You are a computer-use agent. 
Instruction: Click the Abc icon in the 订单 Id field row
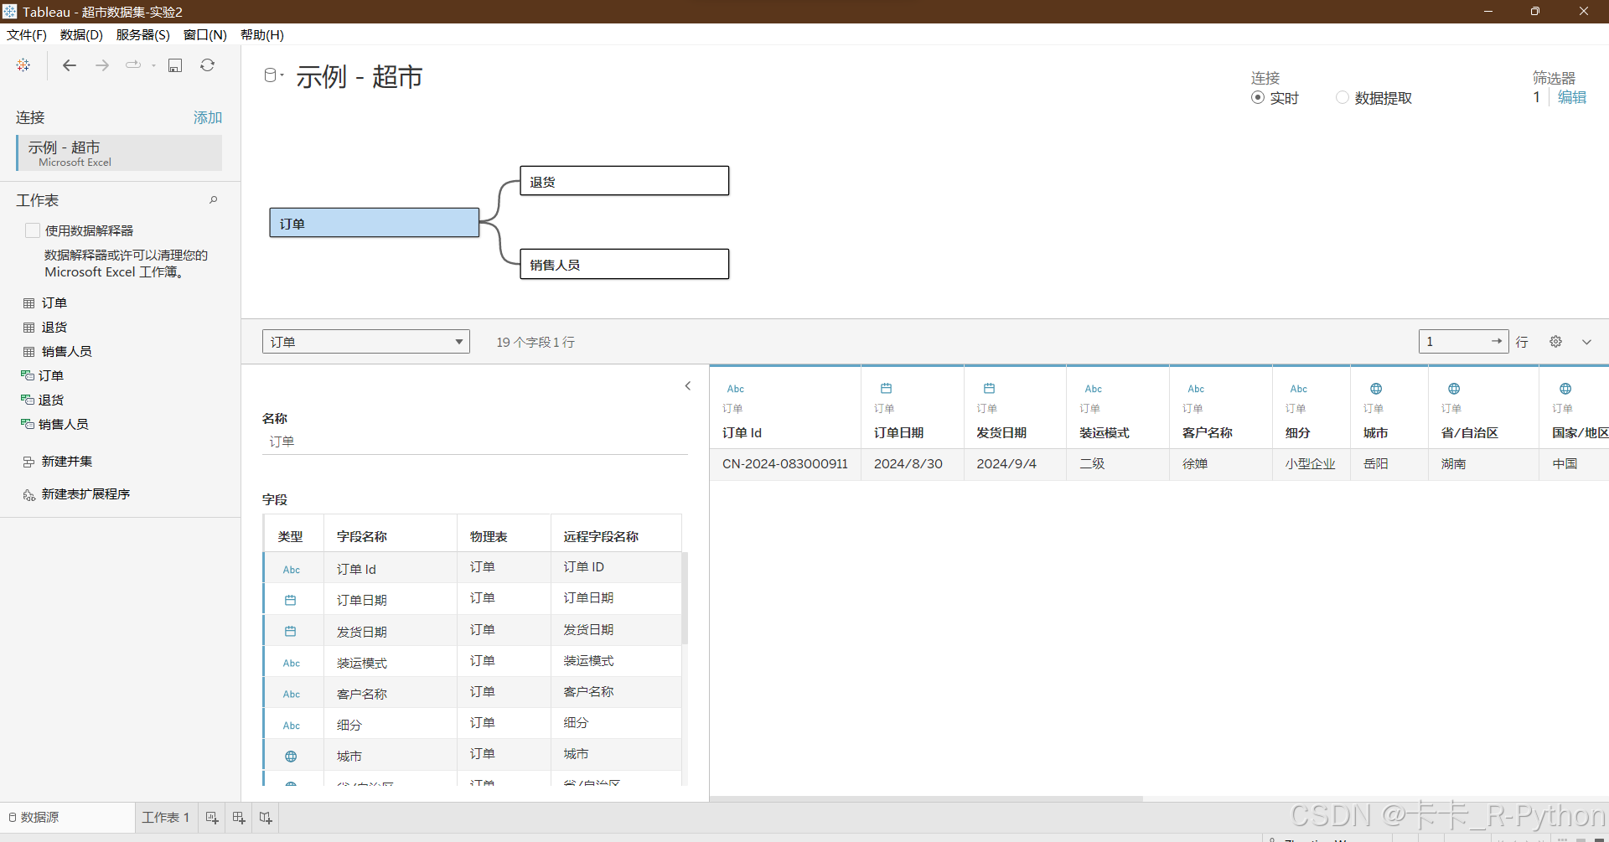pyautogui.click(x=292, y=570)
